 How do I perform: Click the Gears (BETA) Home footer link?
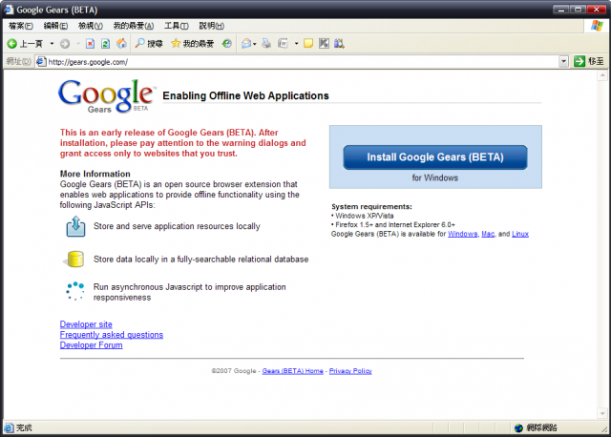[293, 371]
